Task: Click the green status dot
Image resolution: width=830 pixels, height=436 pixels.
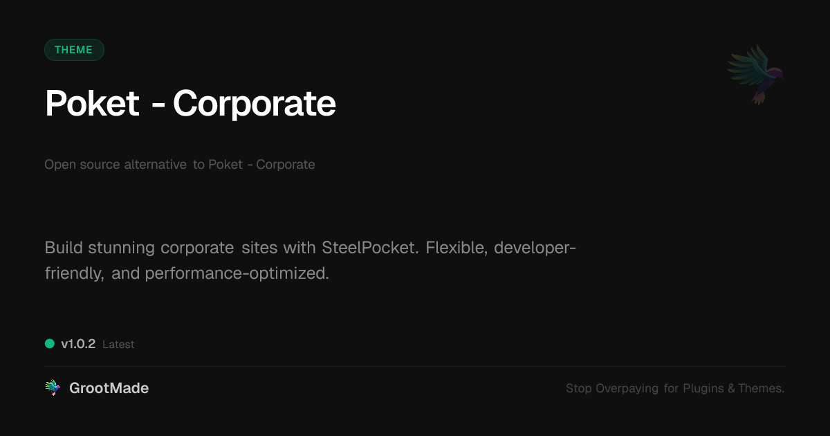Action: point(50,343)
